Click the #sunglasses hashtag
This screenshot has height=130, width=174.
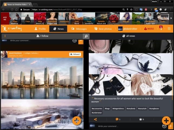click(155, 108)
